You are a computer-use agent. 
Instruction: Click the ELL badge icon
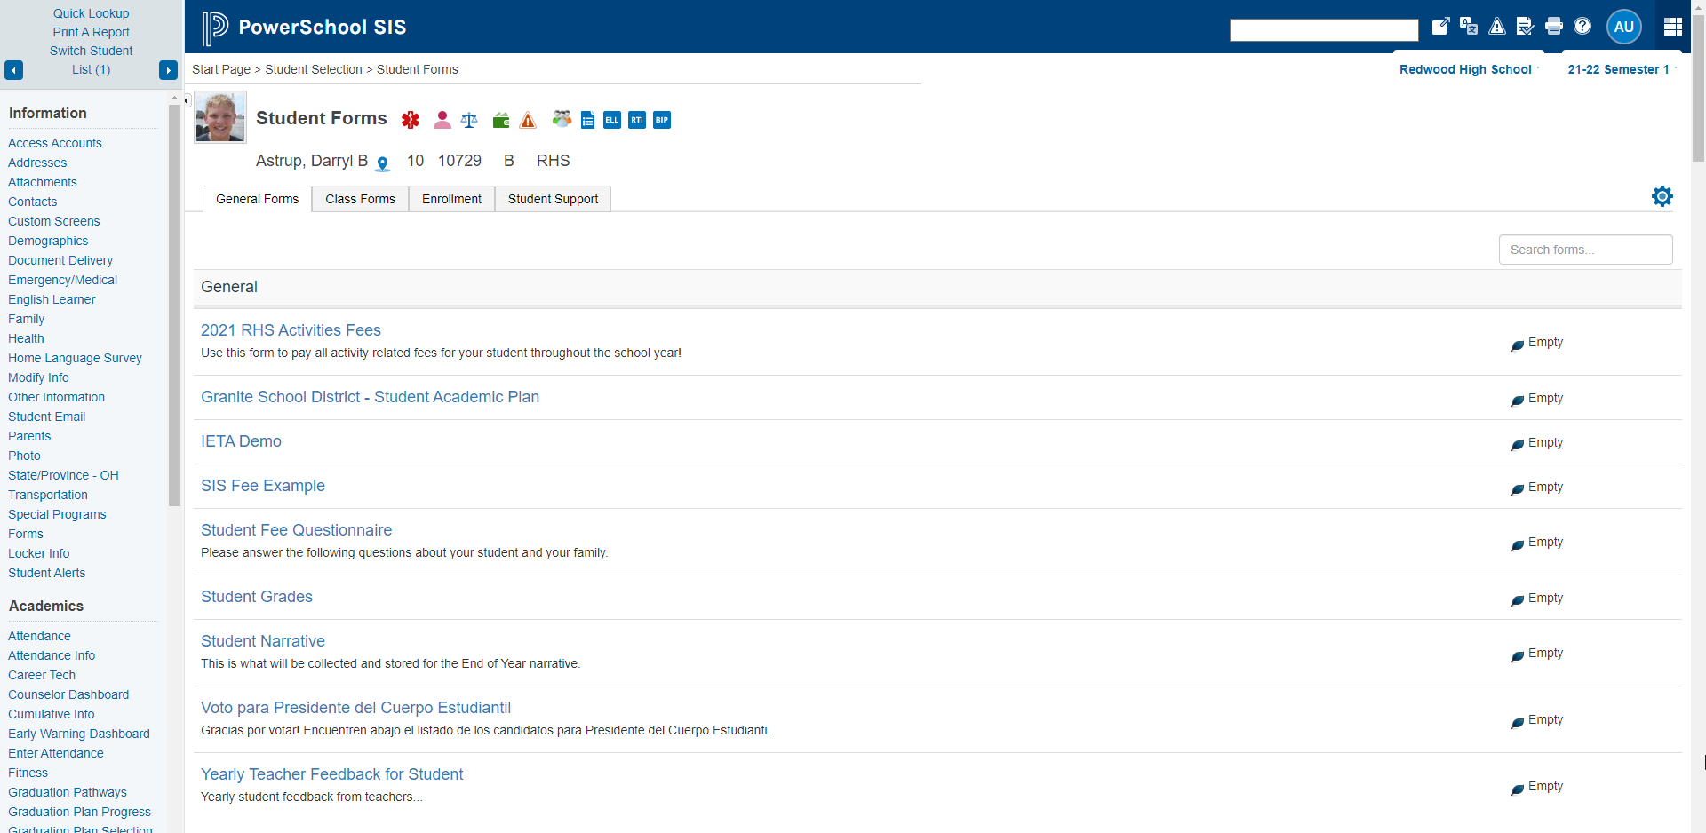coord(612,120)
